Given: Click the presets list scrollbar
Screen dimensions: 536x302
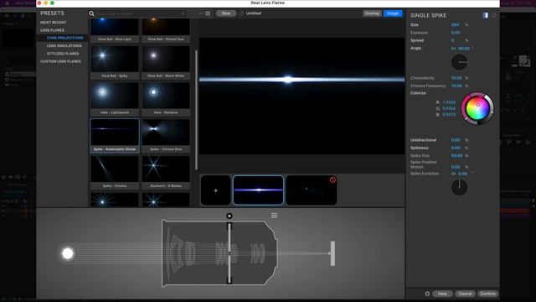Looking at the screenshot, I should (x=196, y=110).
